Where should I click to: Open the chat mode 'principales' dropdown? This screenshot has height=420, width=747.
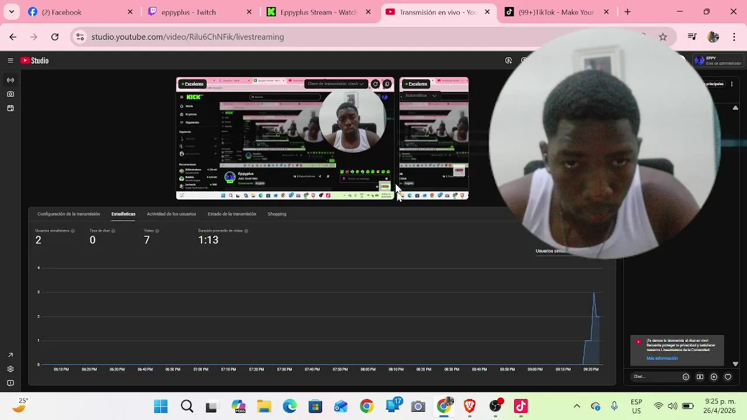pos(715,84)
